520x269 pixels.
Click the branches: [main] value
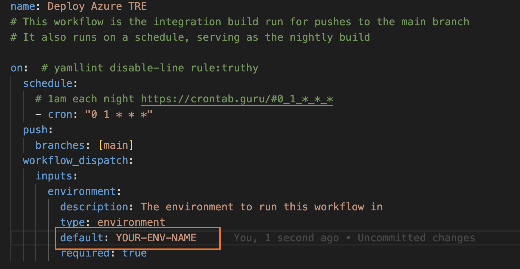coord(116,145)
